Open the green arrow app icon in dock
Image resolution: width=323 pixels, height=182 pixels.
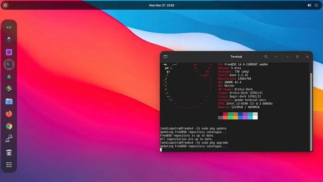click(9, 89)
